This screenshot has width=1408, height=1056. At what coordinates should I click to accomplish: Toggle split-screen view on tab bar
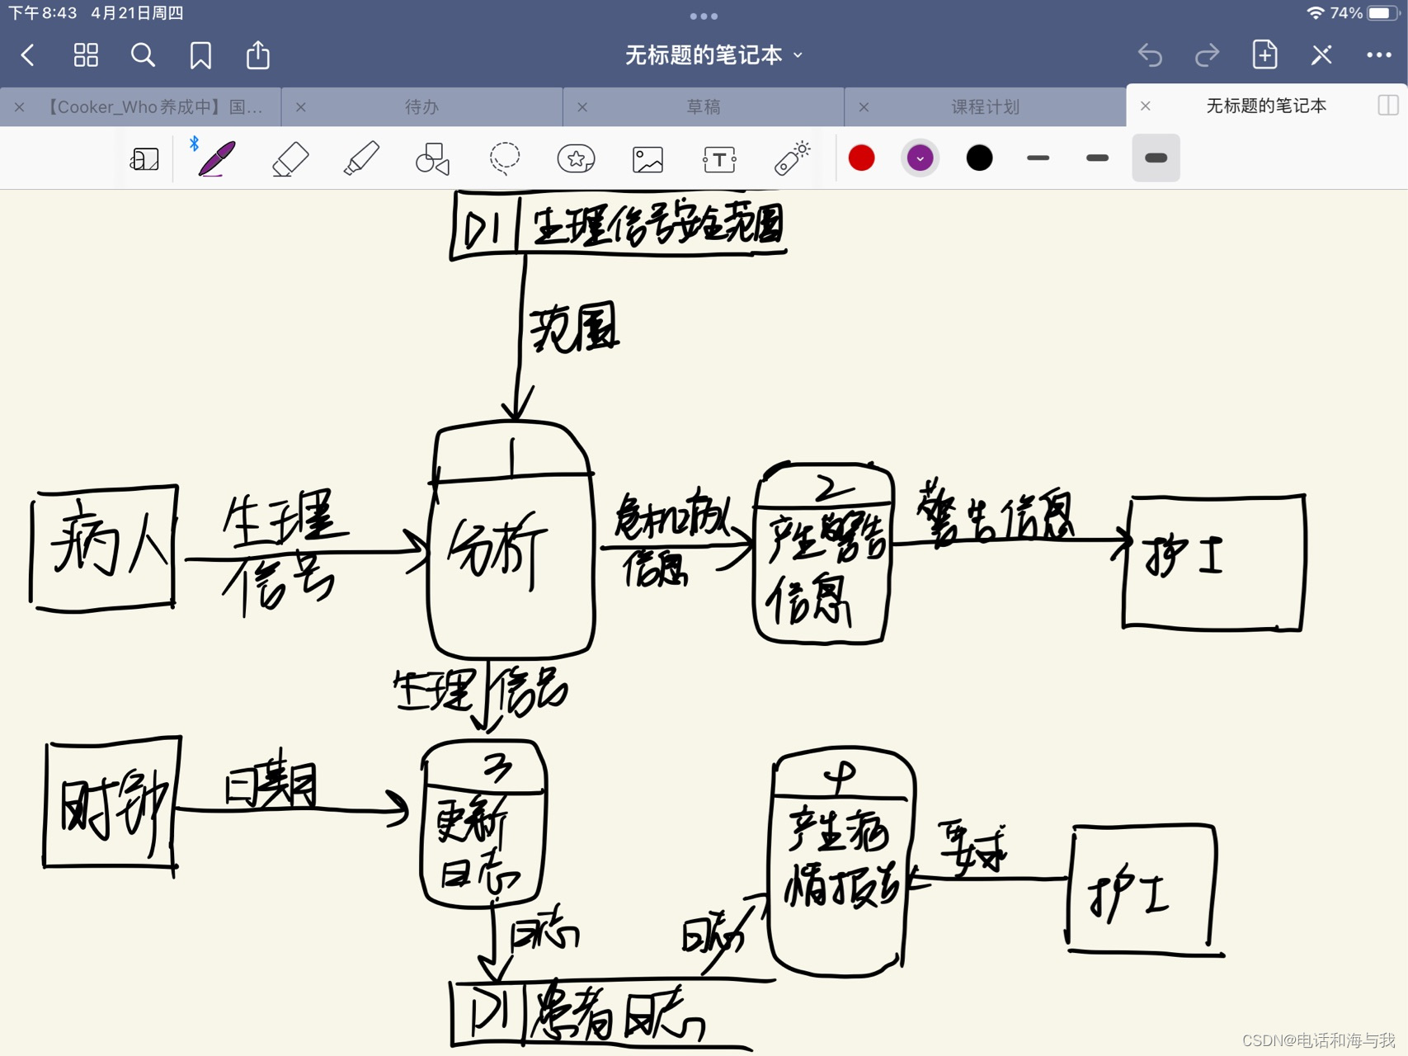click(x=1388, y=106)
